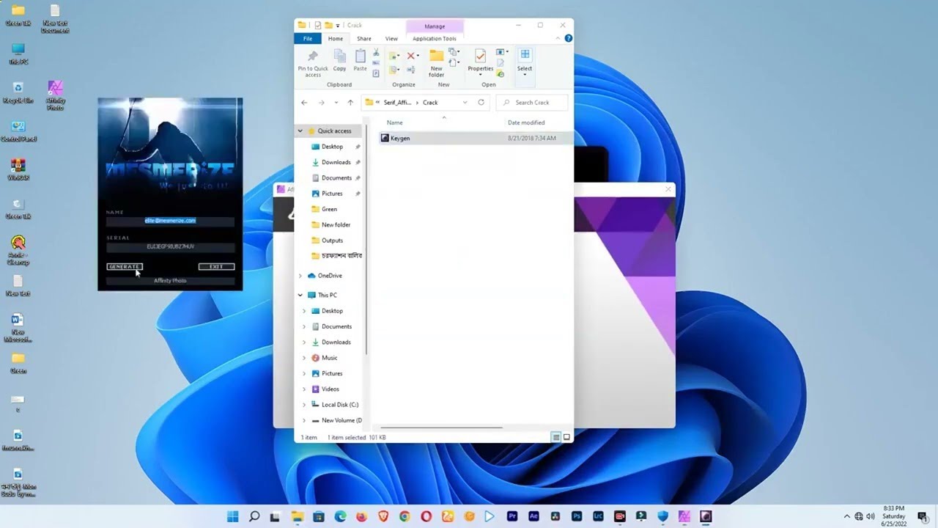Open the Help question mark icon
The height and width of the screenshot is (528, 938).
pyautogui.click(x=568, y=38)
